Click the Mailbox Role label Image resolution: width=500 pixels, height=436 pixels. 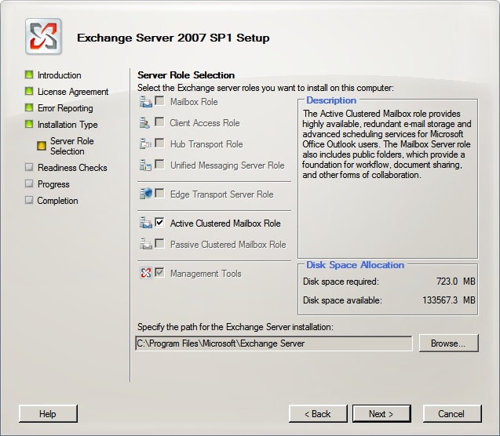pos(194,102)
